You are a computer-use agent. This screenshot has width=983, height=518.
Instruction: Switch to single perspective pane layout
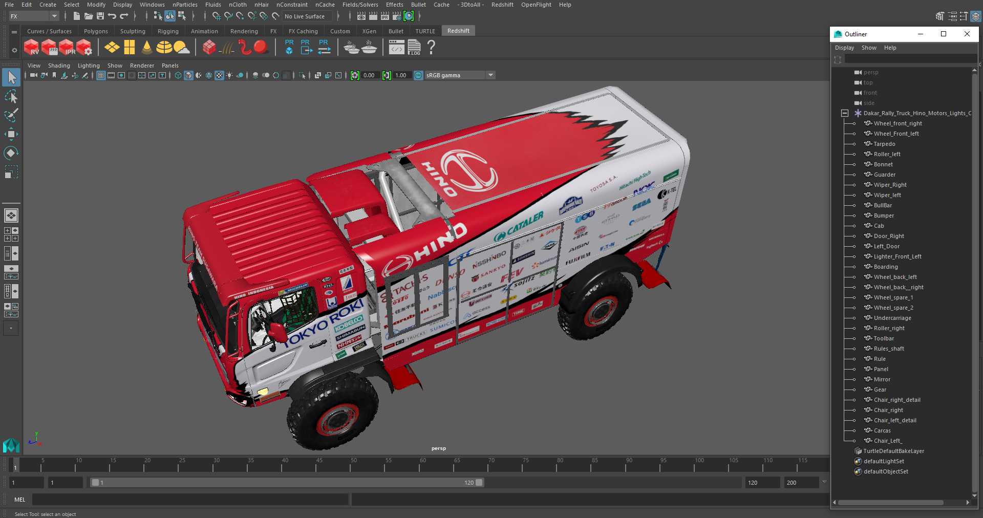[x=11, y=215]
